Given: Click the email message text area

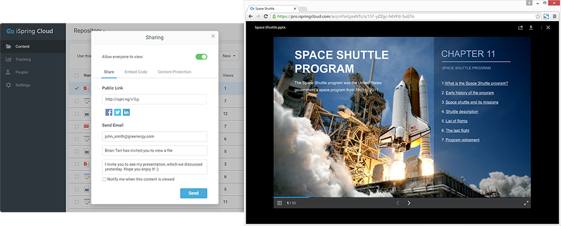Looking at the screenshot, I should click(x=154, y=167).
